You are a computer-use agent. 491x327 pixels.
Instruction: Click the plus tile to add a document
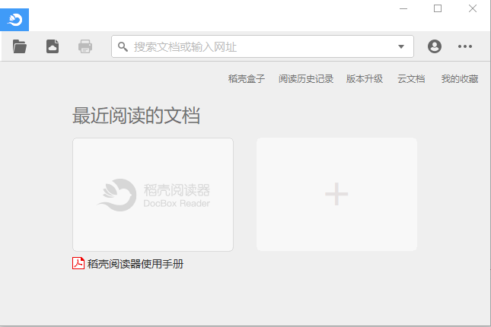(x=336, y=195)
